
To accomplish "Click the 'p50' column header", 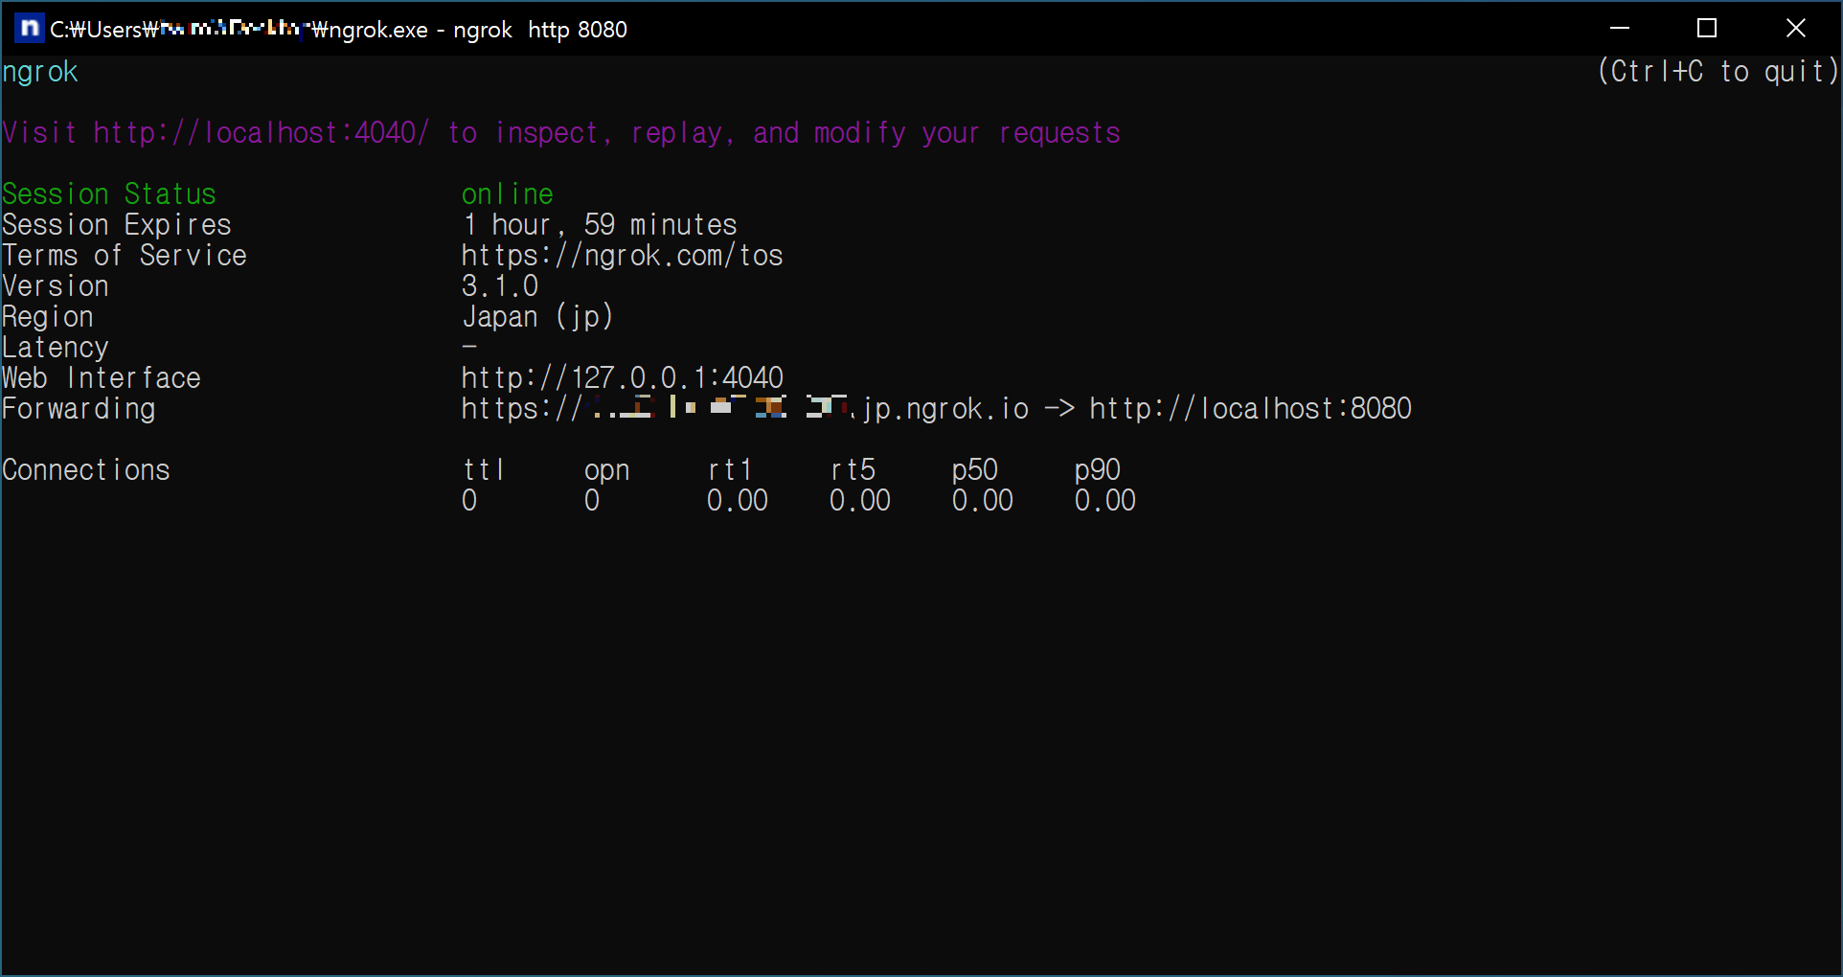I will [x=975, y=471].
